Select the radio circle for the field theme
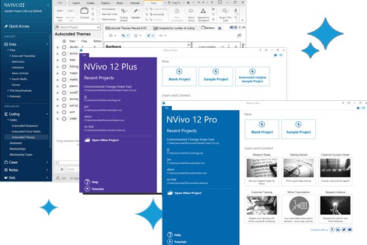This screenshot has height=245, width=367. tap(64, 60)
